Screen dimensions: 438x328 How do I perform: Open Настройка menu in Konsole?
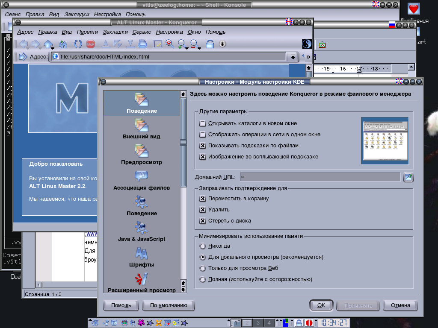[x=107, y=14]
